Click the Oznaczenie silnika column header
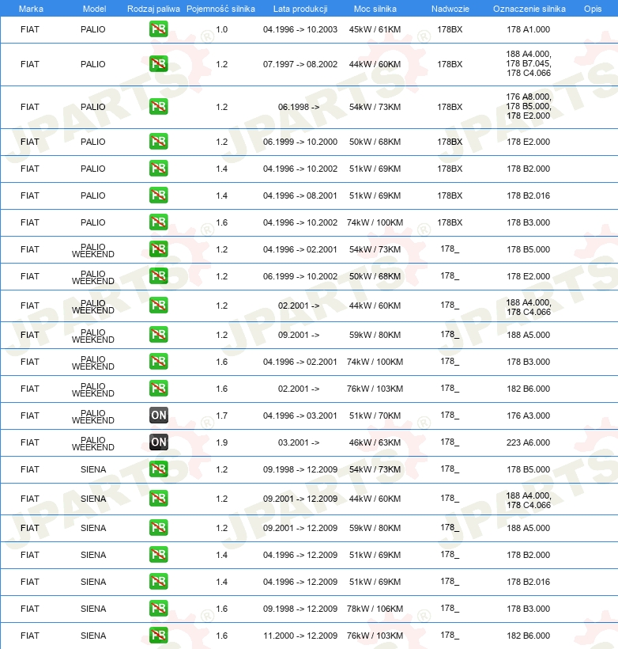Image resolution: width=618 pixels, height=649 pixels. (529, 9)
